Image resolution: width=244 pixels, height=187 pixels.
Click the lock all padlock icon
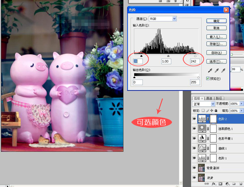click(x=216, y=111)
